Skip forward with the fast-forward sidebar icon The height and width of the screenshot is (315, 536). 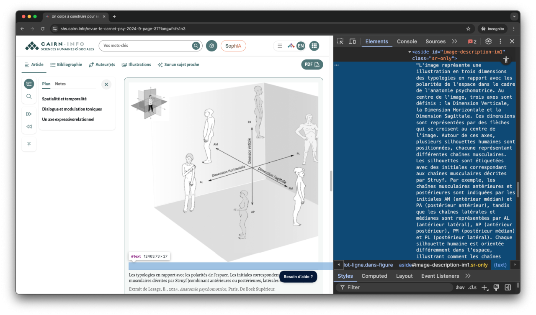click(x=29, y=113)
